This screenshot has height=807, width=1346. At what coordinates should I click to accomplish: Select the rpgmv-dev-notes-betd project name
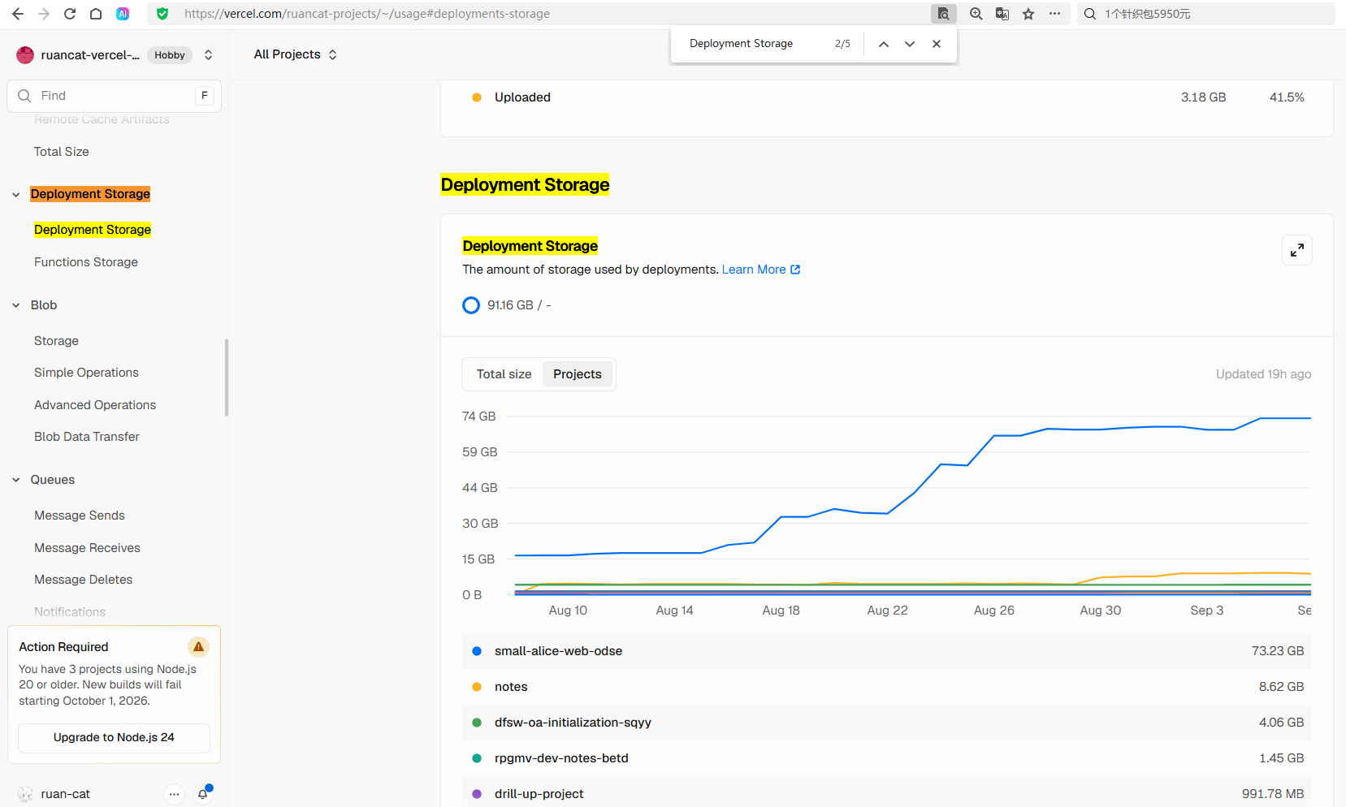(561, 758)
